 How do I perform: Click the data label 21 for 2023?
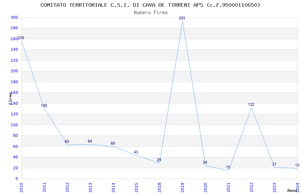[274, 164]
